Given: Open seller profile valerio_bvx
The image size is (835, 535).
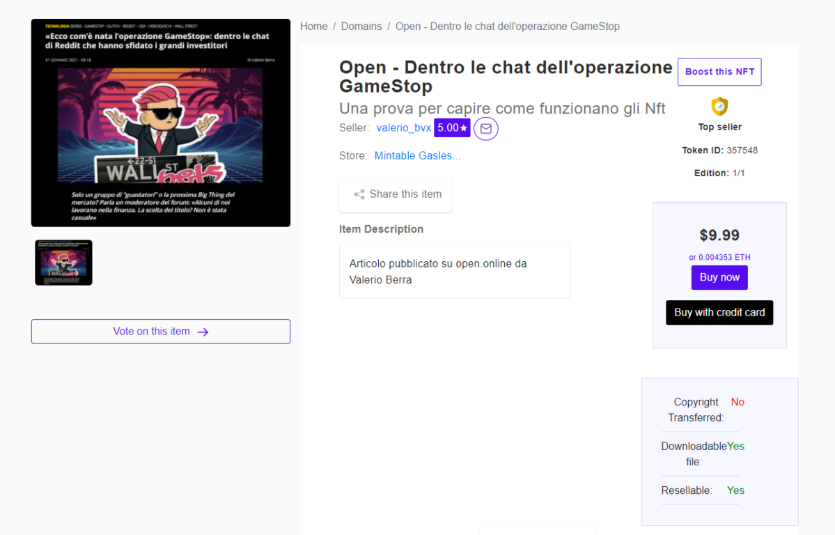Looking at the screenshot, I should tap(404, 128).
